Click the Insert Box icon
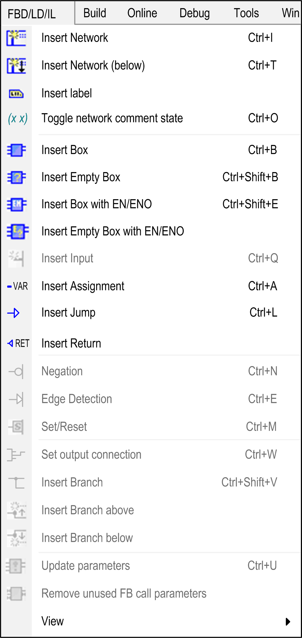302x638 pixels. tap(16, 150)
